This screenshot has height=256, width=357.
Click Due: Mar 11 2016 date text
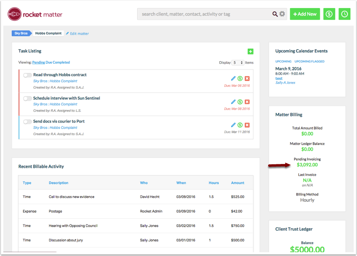[237, 132]
